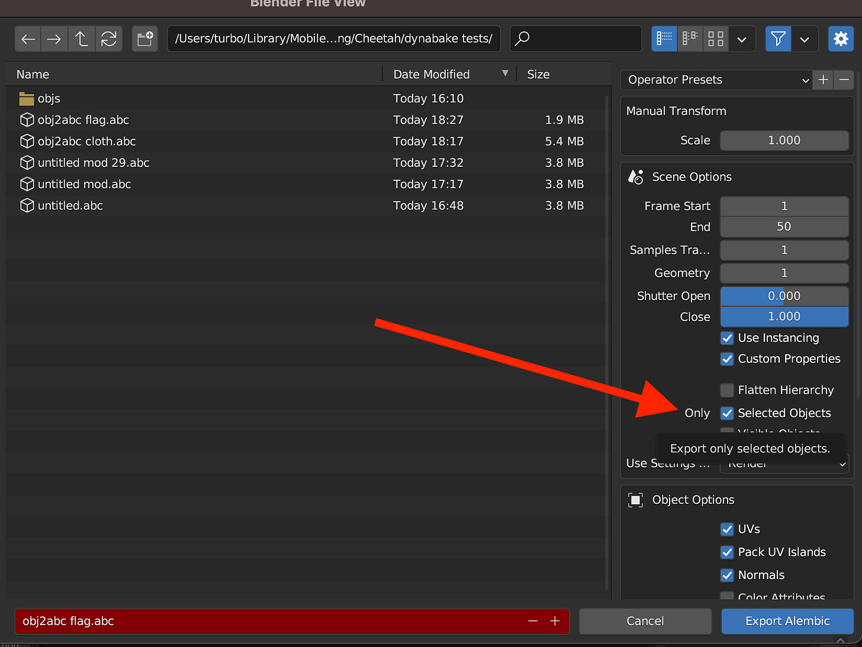
Task: Uncheck Pack UV Islands
Action: [x=727, y=552]
